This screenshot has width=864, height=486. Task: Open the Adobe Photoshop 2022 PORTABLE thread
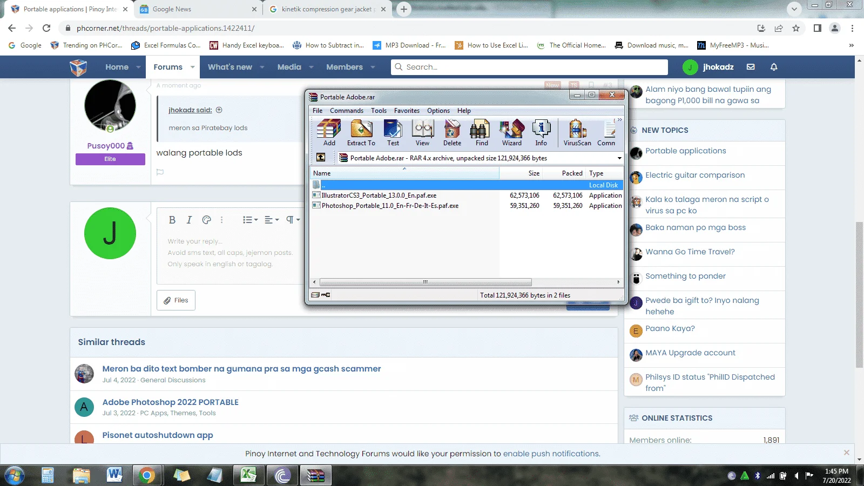pos(171,402)
